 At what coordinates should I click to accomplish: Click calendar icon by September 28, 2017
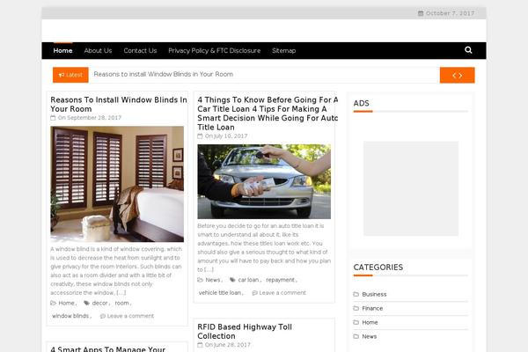(x=53, y=118)
